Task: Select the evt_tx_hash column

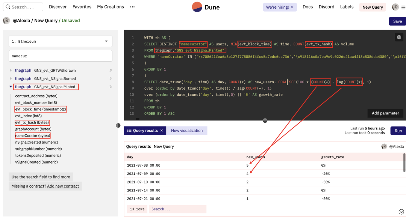Action: (32, 123)
